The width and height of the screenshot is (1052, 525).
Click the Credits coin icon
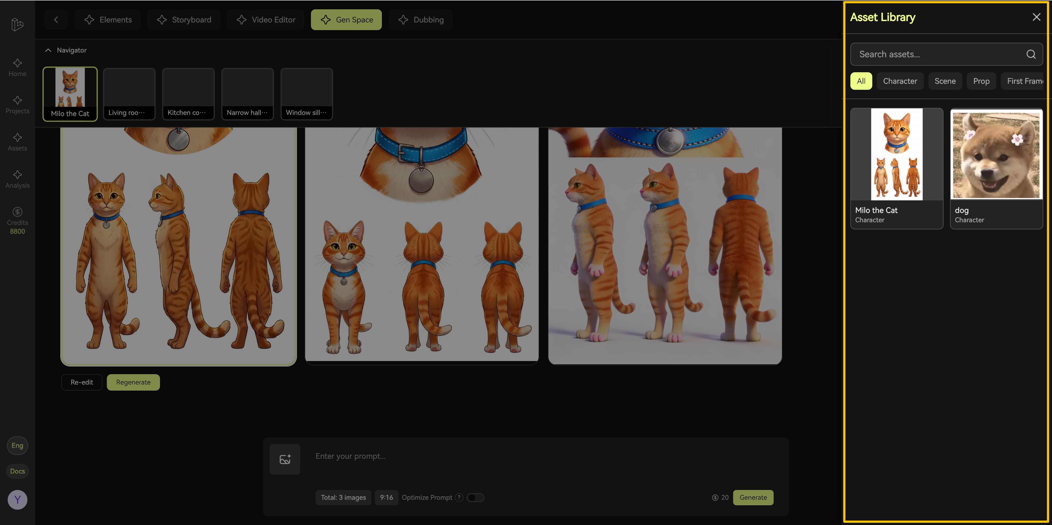tap(17, 212)
